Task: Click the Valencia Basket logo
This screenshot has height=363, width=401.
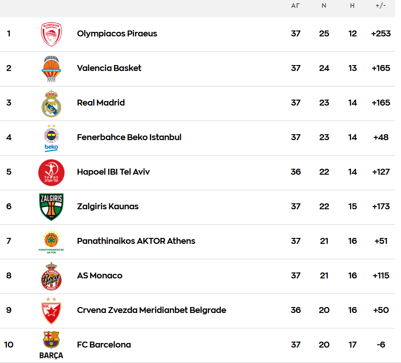Action: click(x=51, y=69)
